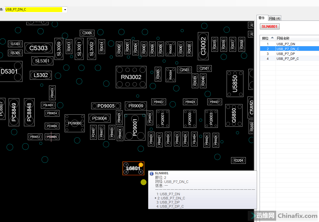Viewport: 319px width, 222px height.
Task: Select the PD9001 component on board
Action: [135, 127]
